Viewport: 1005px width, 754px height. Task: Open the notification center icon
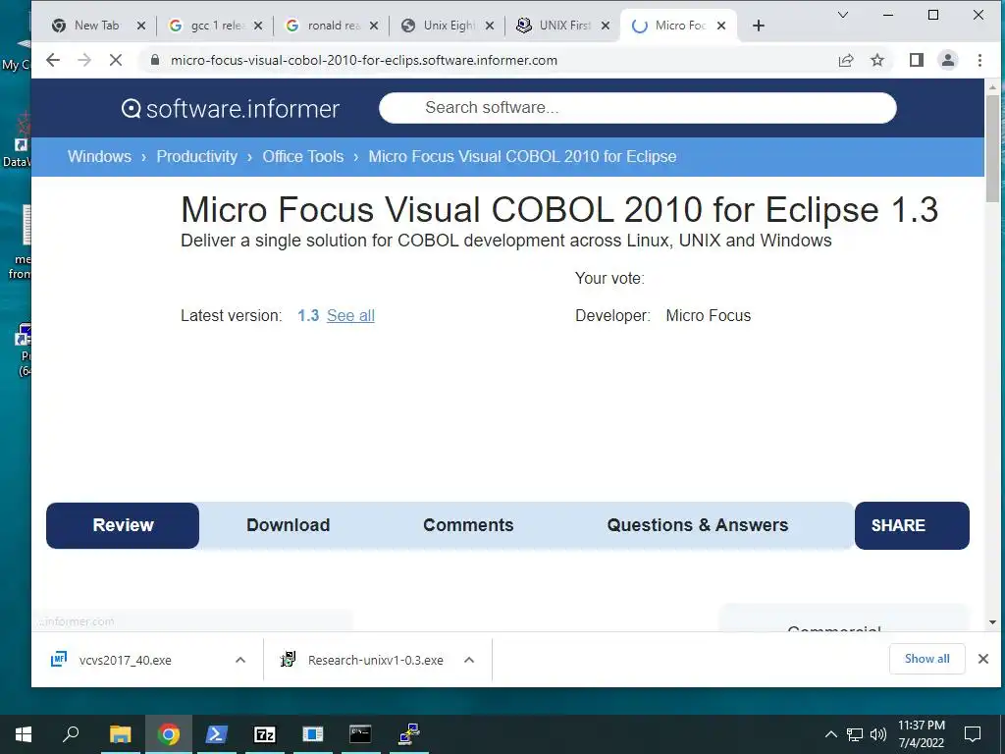(973, 734)
